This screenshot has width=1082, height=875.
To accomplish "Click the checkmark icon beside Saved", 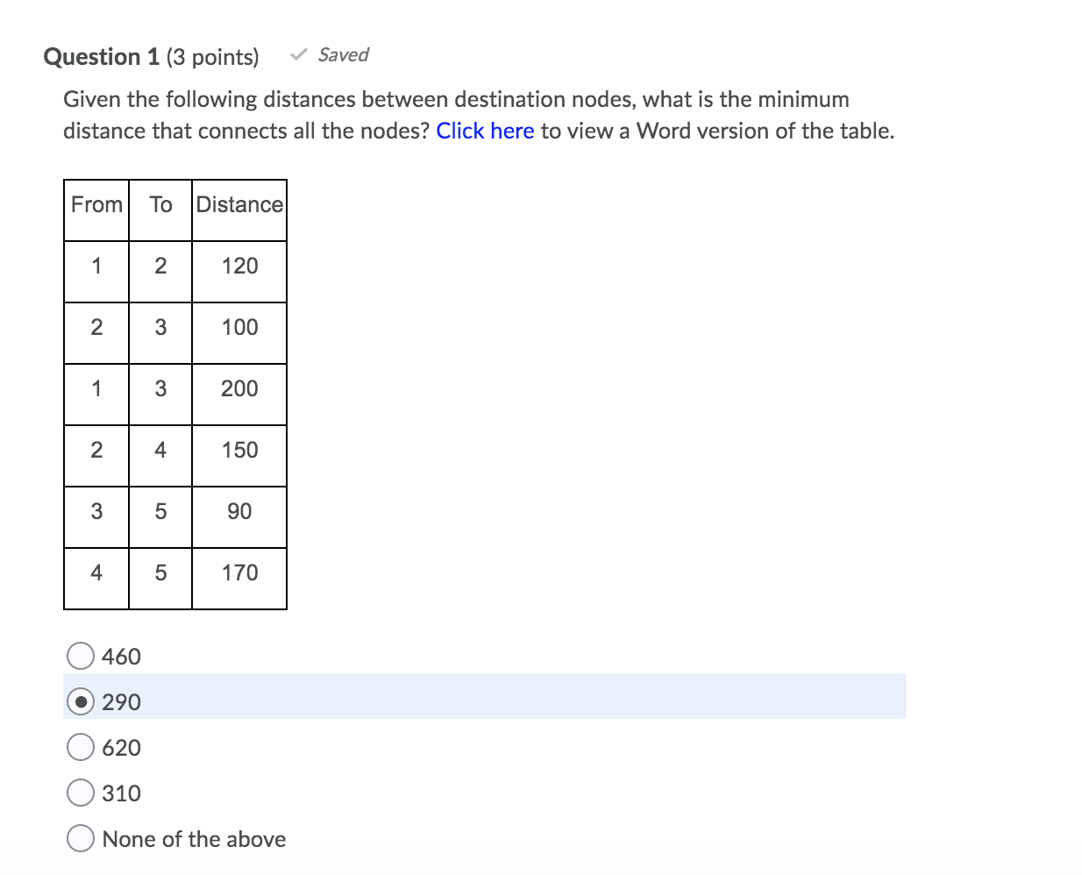I will [297, 54].
